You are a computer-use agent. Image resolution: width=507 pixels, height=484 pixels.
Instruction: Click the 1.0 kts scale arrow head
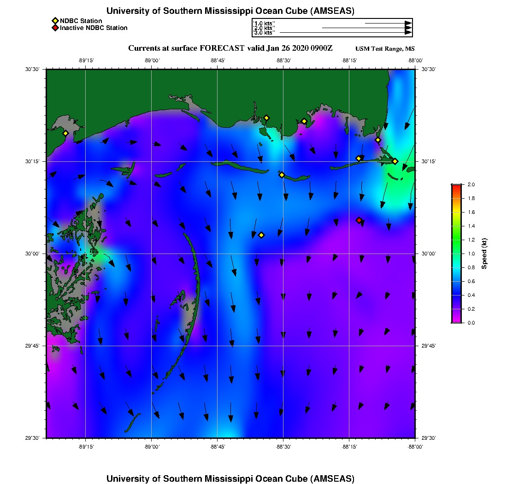click(x=408, y=23)
